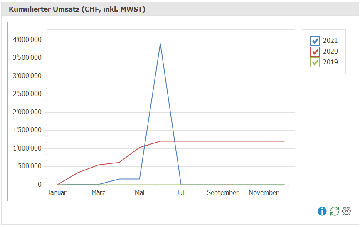
Task: Click the Kumulierter Umsatz panel title
Action: 77,10
